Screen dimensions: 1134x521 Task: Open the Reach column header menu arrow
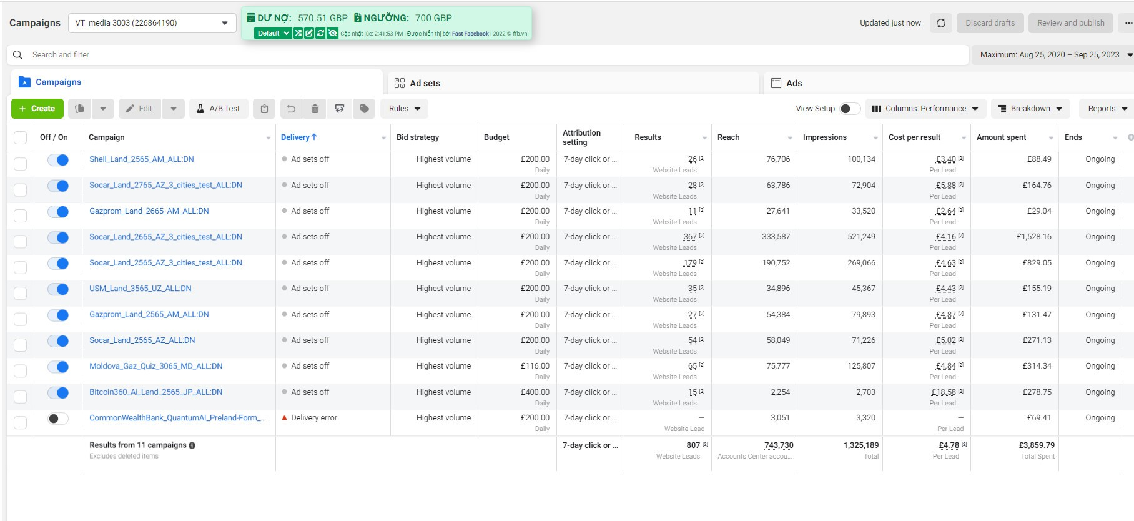(x=790, y=137)
